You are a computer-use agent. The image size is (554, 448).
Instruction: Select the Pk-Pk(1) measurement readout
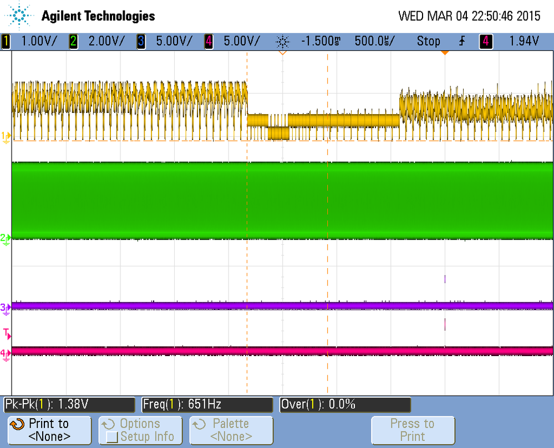point(69,404)
